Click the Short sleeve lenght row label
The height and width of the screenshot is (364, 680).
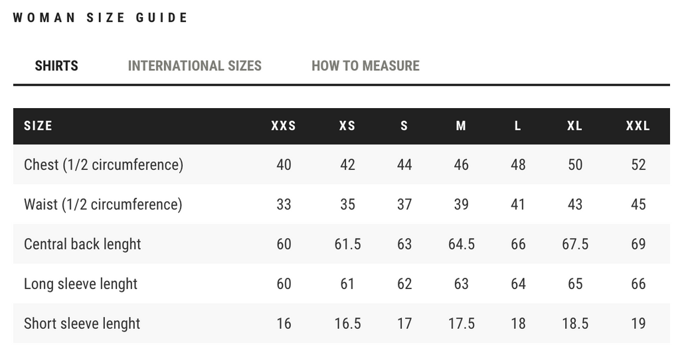[82, 324]
